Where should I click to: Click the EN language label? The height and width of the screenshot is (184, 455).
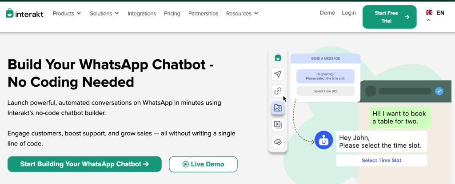[x=440, y=12]
